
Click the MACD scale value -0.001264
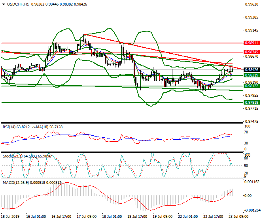(252, 210)
